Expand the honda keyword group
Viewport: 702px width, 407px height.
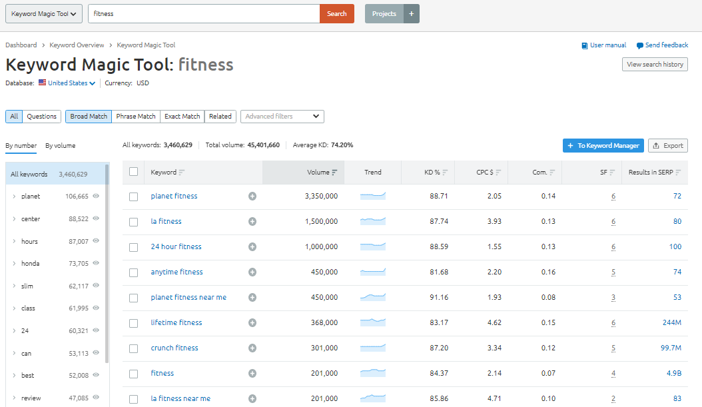[14, 264]
